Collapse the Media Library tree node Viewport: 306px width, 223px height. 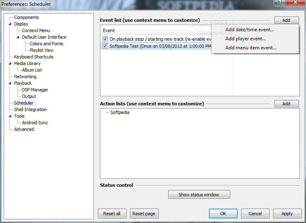coord(10,64)
